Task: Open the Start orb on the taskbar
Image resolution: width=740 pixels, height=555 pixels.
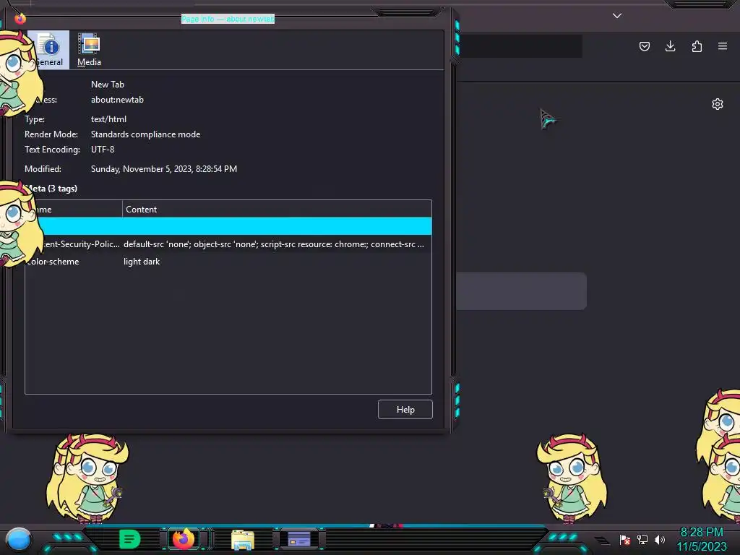Action: click(x=19, y=539)
